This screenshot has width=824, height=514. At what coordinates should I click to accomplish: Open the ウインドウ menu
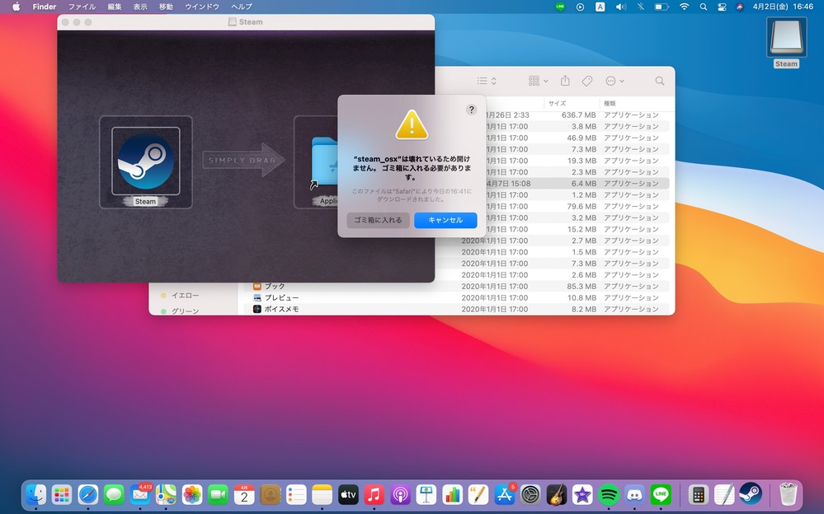click(x=202, y=7)
